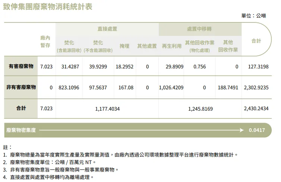281x182 pixels.
Task: Click the grand total 2,430.2434 cell
Action: (256, 108)
